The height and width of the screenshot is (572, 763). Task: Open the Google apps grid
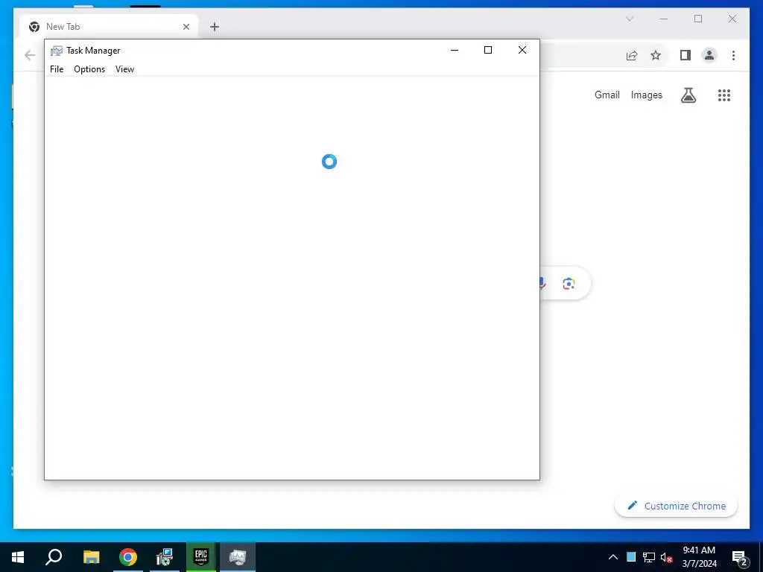tap(724, 95)
